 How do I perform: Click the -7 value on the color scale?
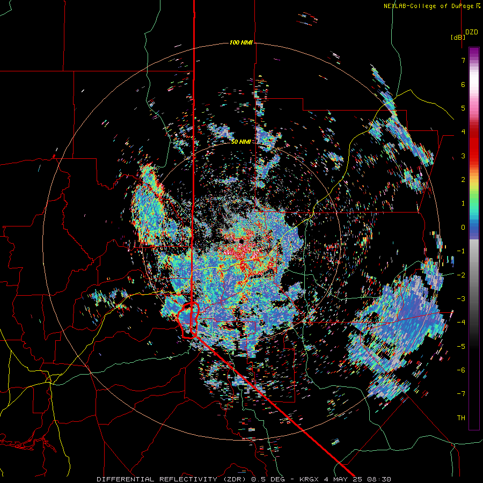point(461,394)
